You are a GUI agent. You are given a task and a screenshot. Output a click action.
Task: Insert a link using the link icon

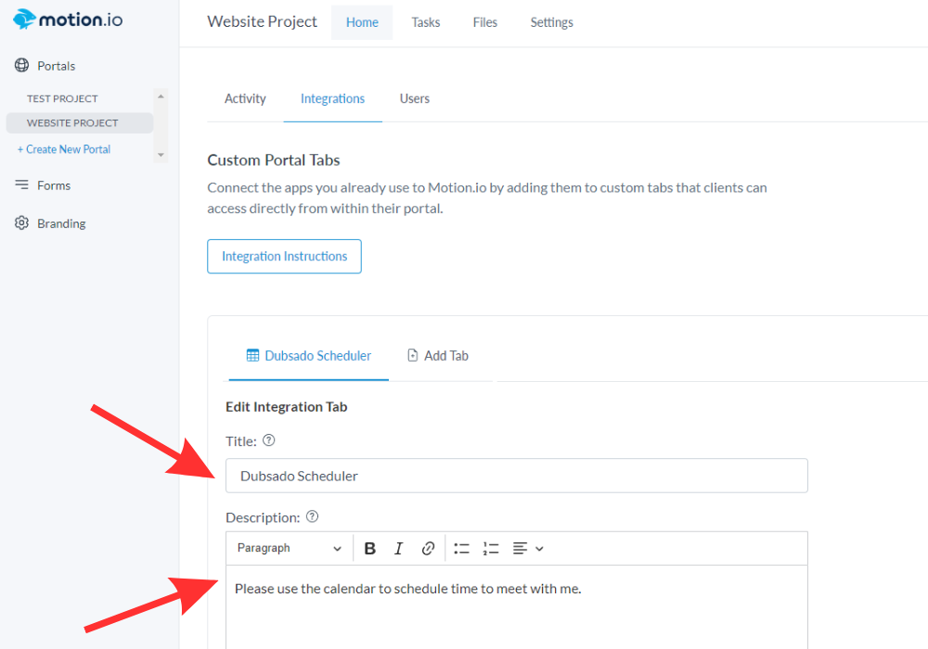click(x=428, y=548)
